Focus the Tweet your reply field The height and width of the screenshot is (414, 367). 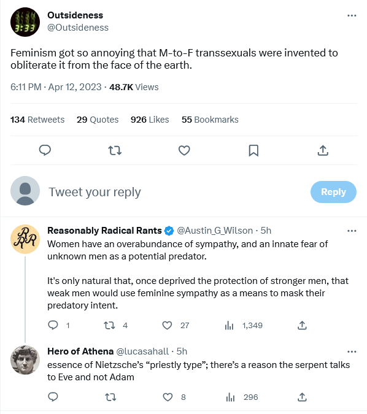(174, 192)
